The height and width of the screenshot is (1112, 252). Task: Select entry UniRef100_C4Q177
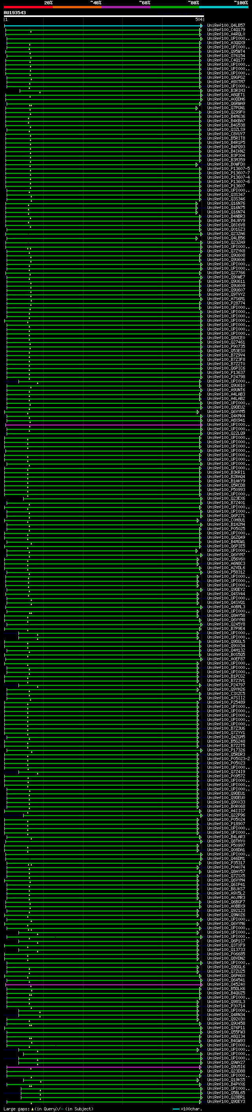pyautogui.click(x=226, y=60)
